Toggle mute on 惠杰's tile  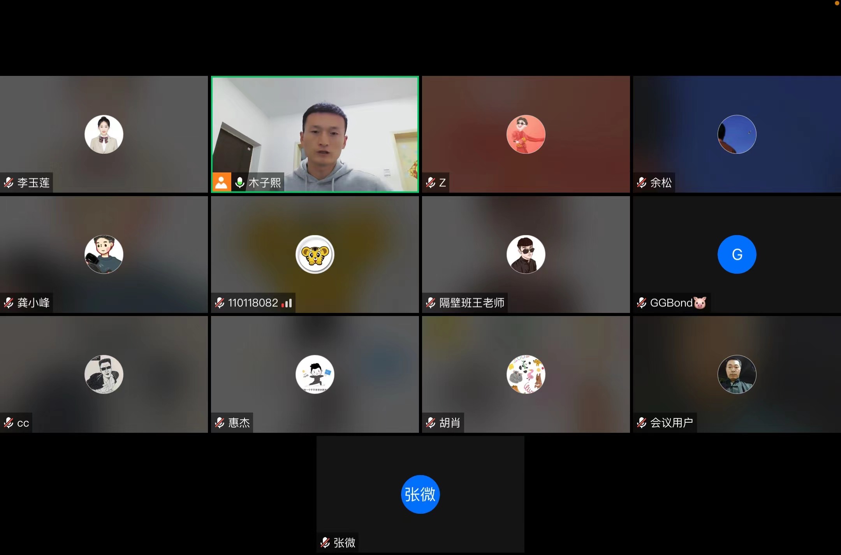click(x=219, y=423)
